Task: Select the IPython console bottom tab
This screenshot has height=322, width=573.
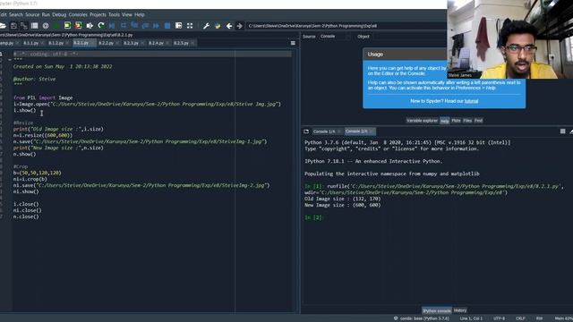Action: pyautogui.click(x=437, y=310)
